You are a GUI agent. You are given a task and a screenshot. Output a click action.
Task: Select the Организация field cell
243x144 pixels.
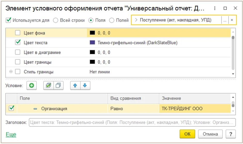(62, 109)
